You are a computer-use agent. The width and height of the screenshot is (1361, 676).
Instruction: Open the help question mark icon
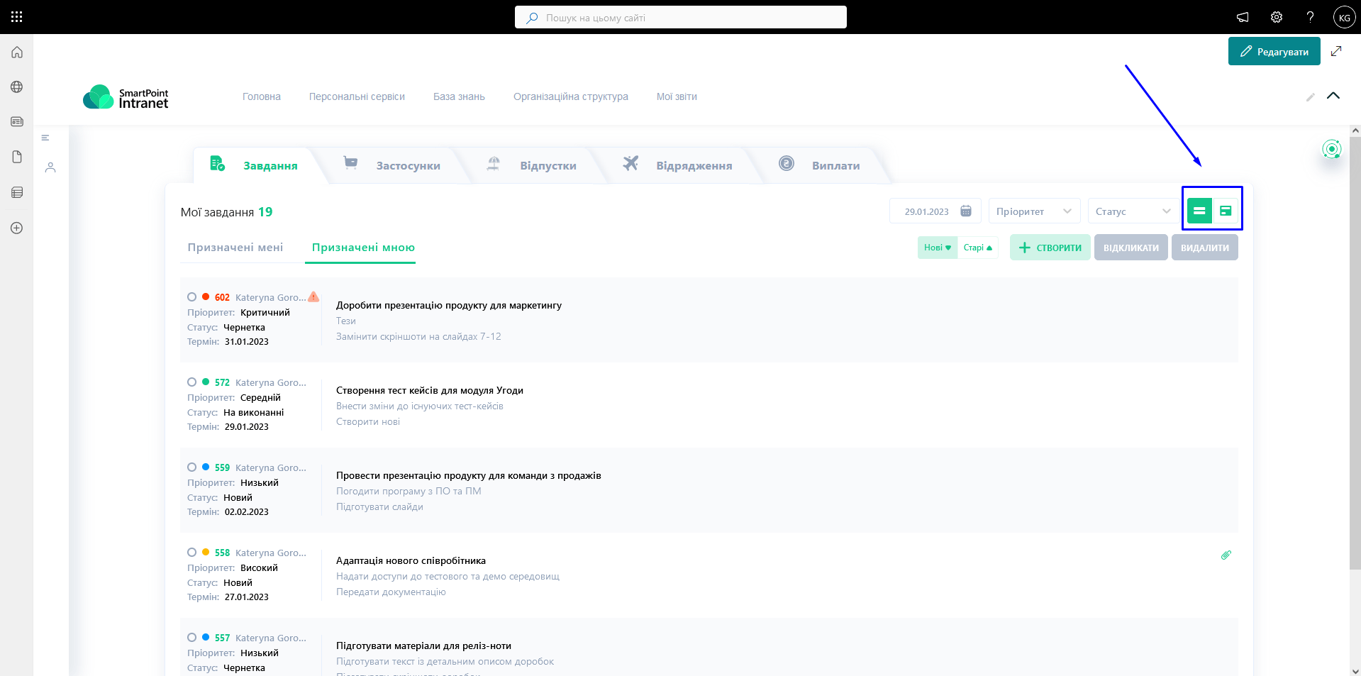[1310, 17]
